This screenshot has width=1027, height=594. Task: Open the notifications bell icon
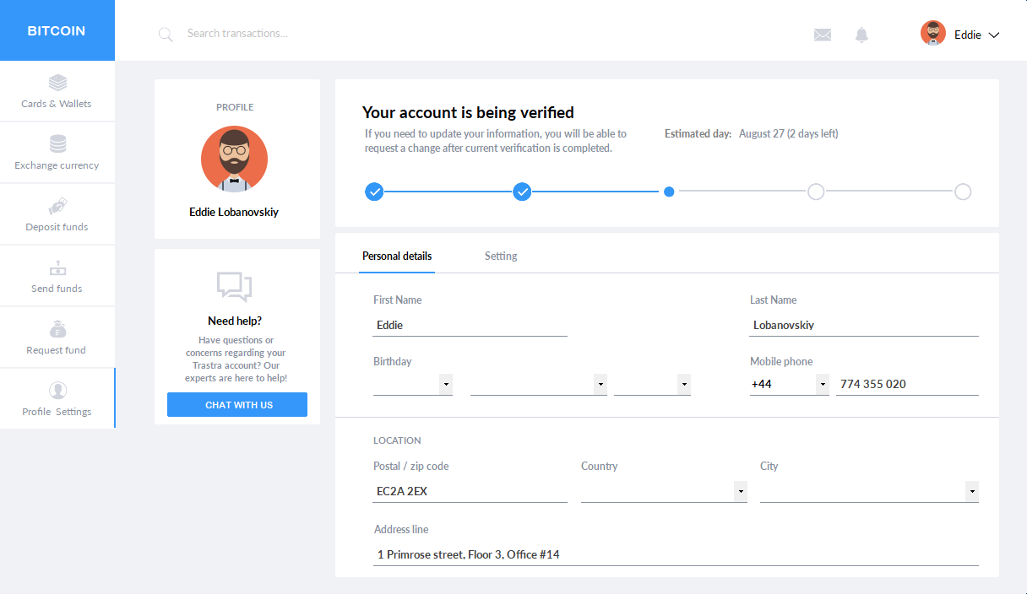[x=861, y=35]
